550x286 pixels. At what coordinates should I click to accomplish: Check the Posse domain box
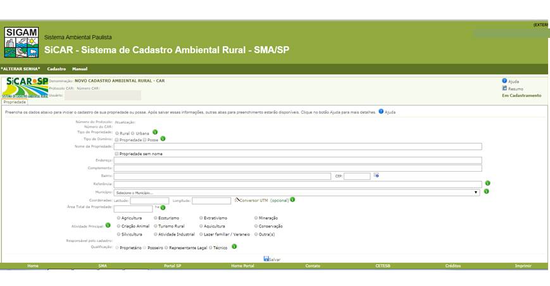[x=144, y=140]
